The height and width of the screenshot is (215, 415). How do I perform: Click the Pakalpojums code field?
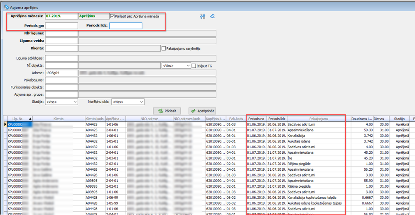coord(61,80)
